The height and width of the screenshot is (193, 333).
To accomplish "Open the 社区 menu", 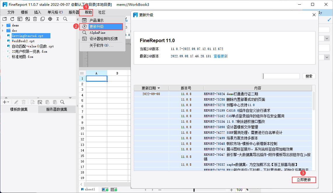I will click(x=102, y=12).
